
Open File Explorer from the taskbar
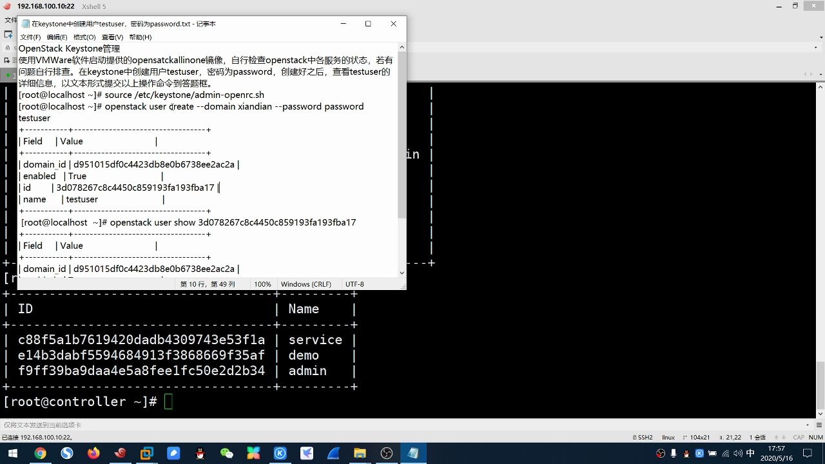360,453
